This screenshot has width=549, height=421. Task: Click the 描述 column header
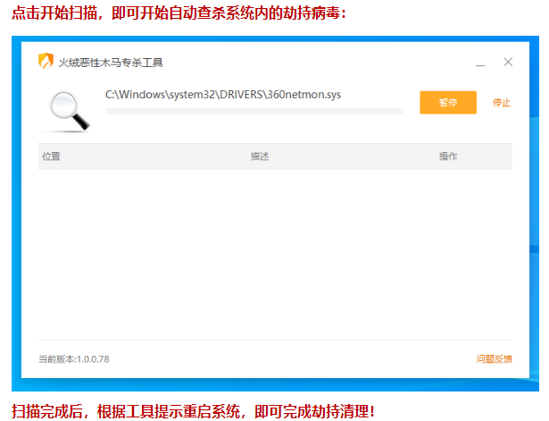pos(260,156)
